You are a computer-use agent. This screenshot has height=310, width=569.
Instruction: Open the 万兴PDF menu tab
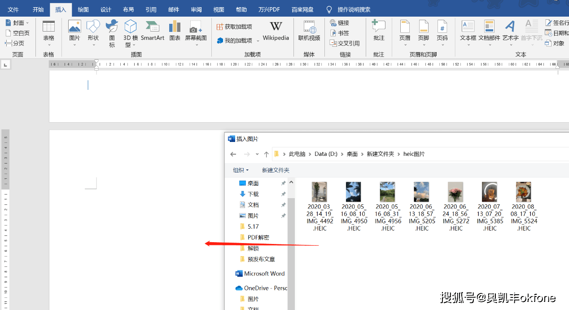(x=269, y=9)
